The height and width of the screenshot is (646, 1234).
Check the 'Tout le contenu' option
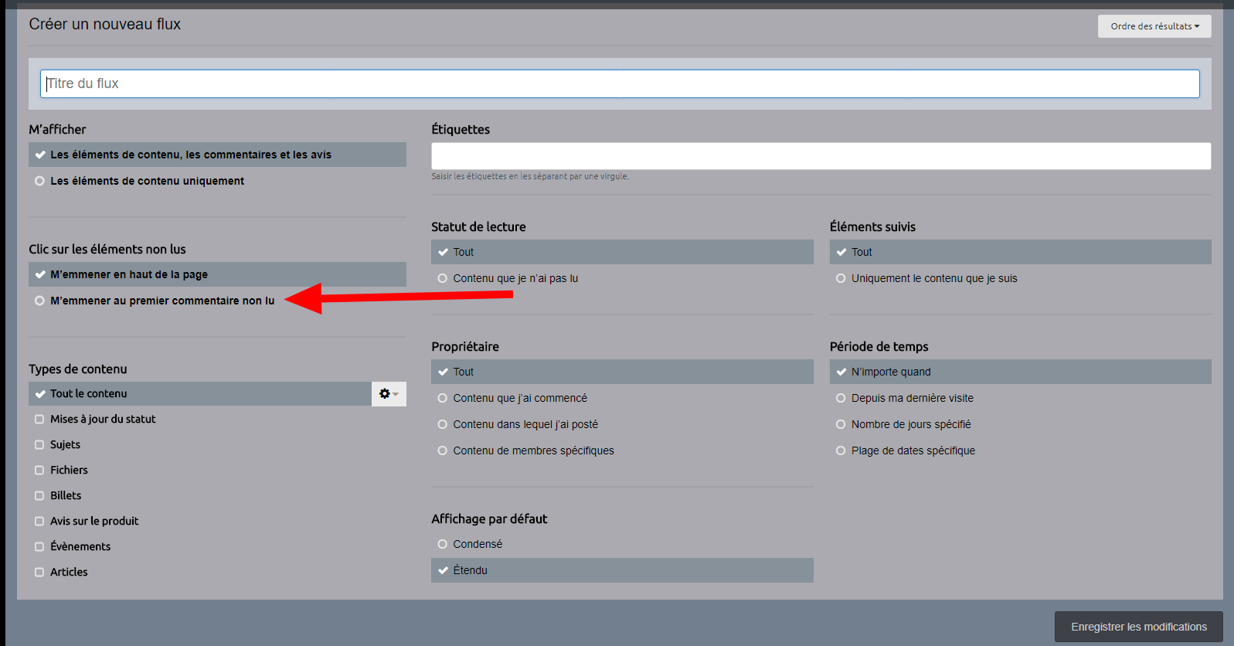coord(200,394)
